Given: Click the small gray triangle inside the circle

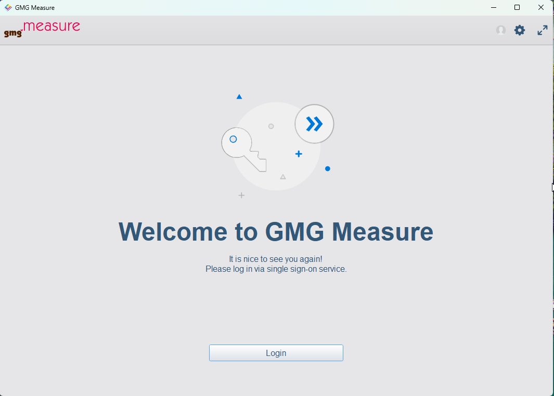Looking at the screenshot, I should pos(282,176).
